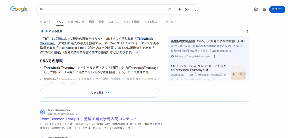Expand the もっと見る filter dropdown

tap(152, 22)
